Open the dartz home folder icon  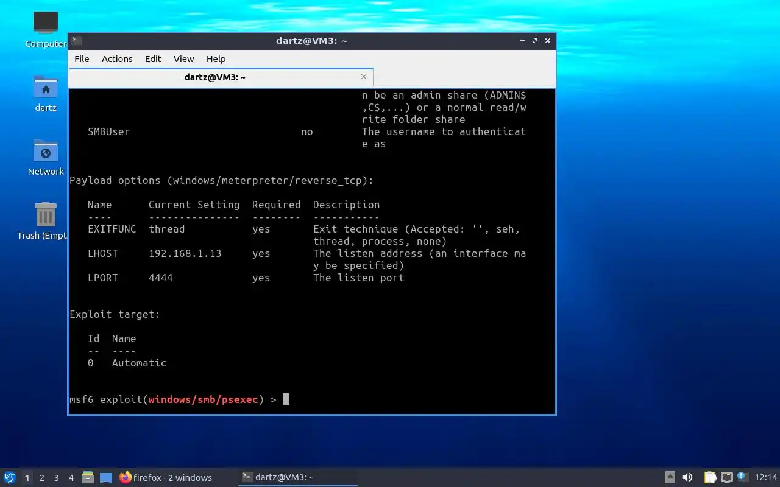coord(46,93)
